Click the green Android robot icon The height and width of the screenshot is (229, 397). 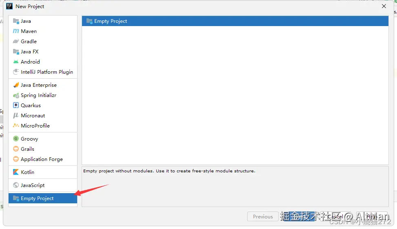pos(16,62)
